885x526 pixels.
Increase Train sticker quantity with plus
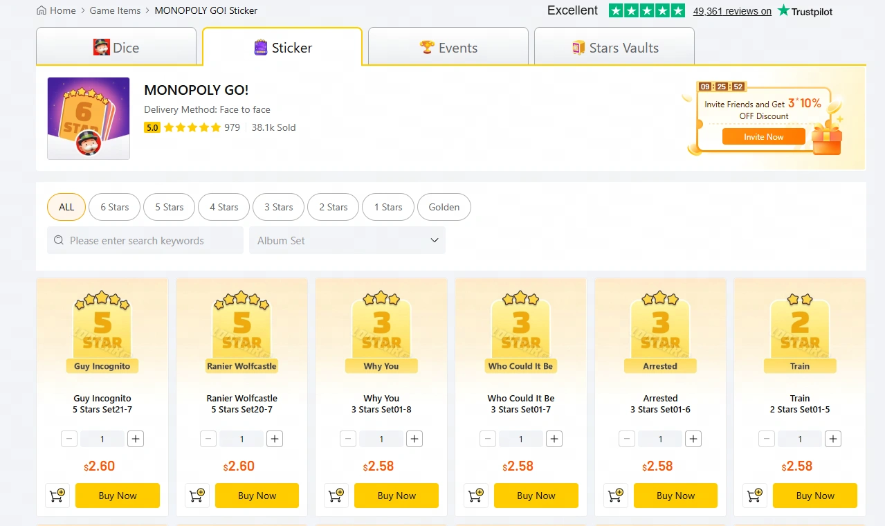coord(833,439)
